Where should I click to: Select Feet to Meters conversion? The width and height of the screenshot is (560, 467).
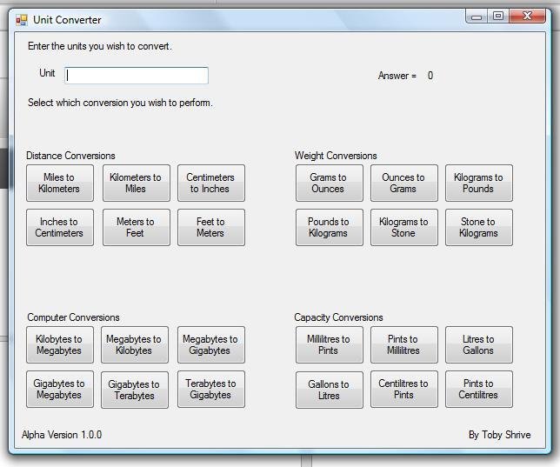[211, 227]
